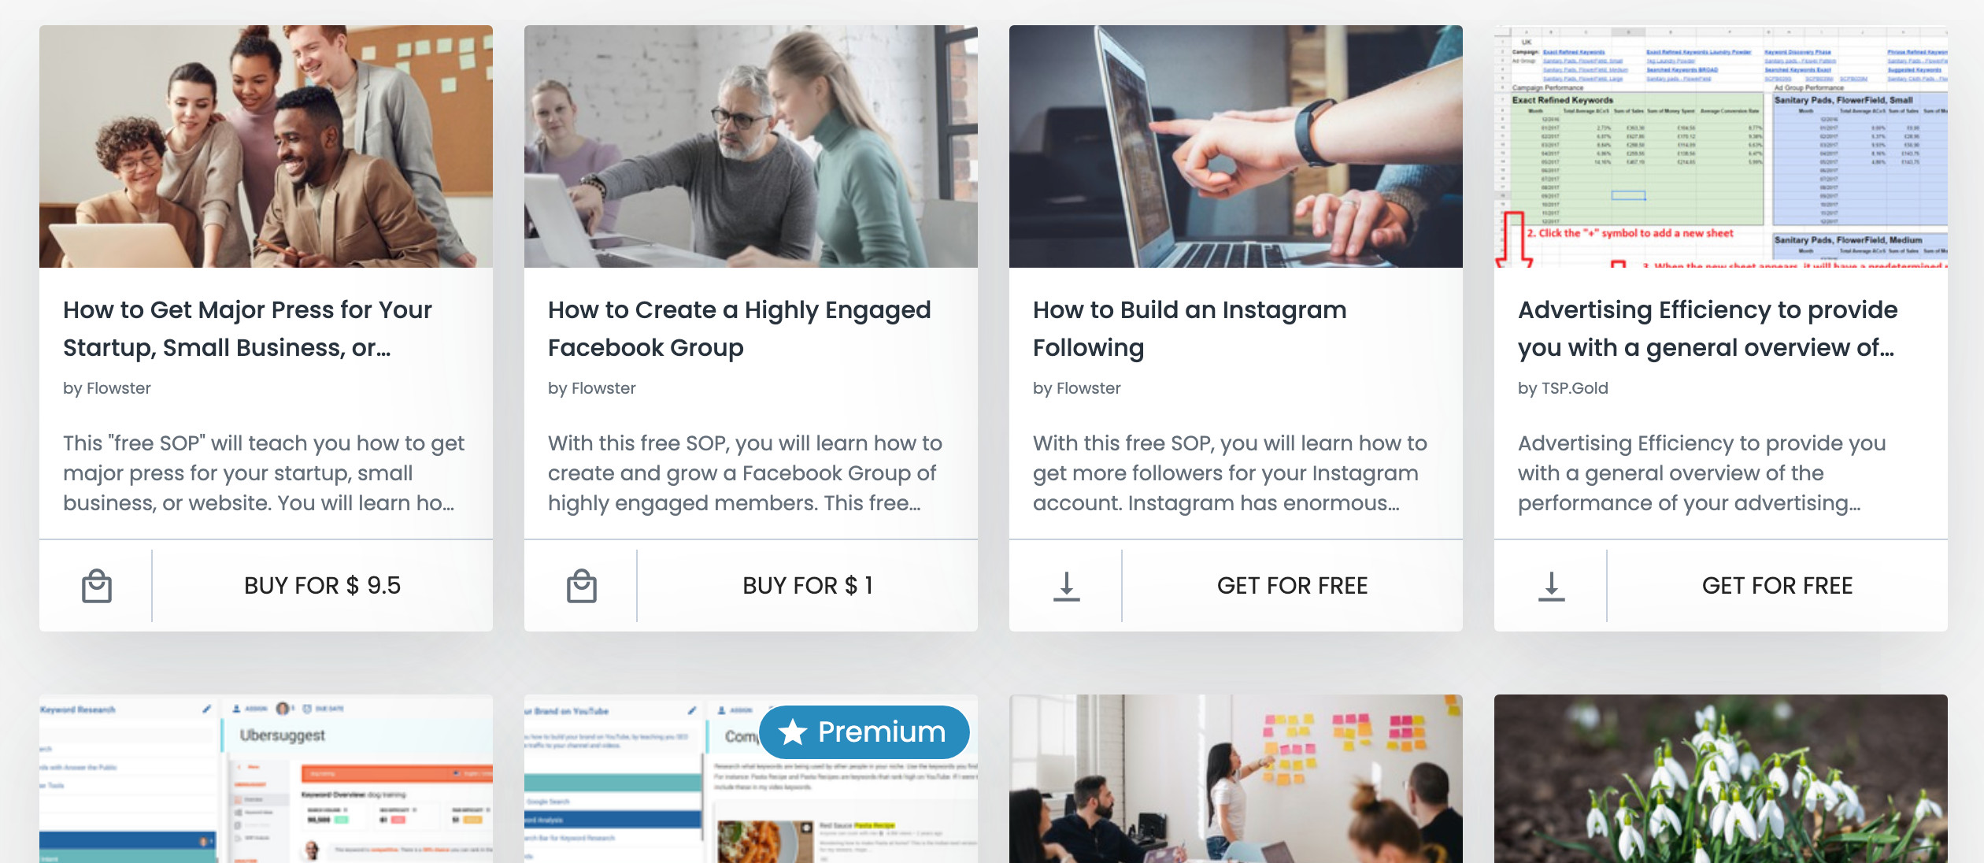Get Advertising Efficiency template for free
Screen dimensions: 1984x863
(x=1778, y=586)
